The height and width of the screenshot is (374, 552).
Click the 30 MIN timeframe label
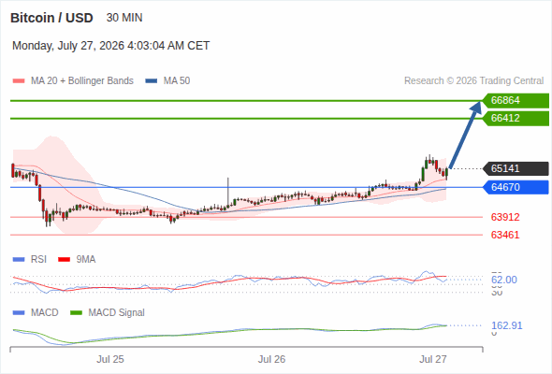point(124,18)
